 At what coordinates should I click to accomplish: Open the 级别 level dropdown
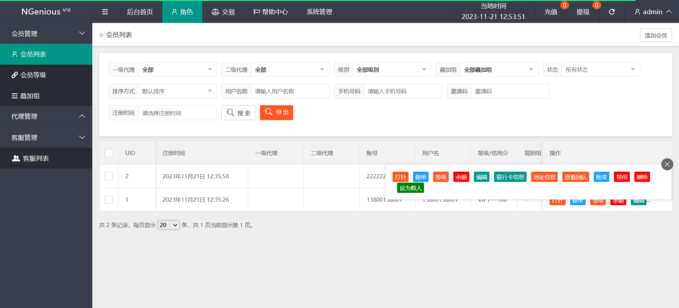391,70
